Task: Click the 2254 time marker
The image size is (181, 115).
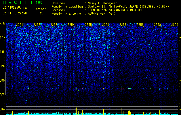Action: coord(71,25)
